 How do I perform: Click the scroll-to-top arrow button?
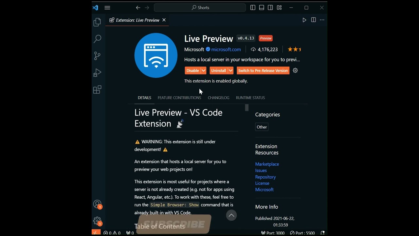[231, 215]
